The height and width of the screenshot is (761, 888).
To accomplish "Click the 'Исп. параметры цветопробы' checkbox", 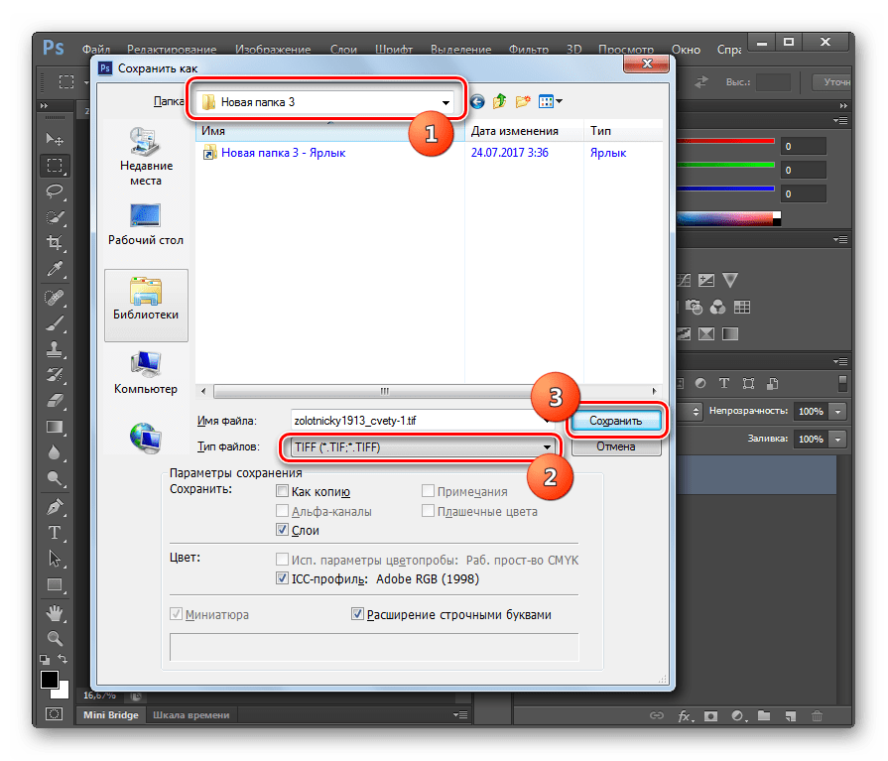I will (282, 560).
